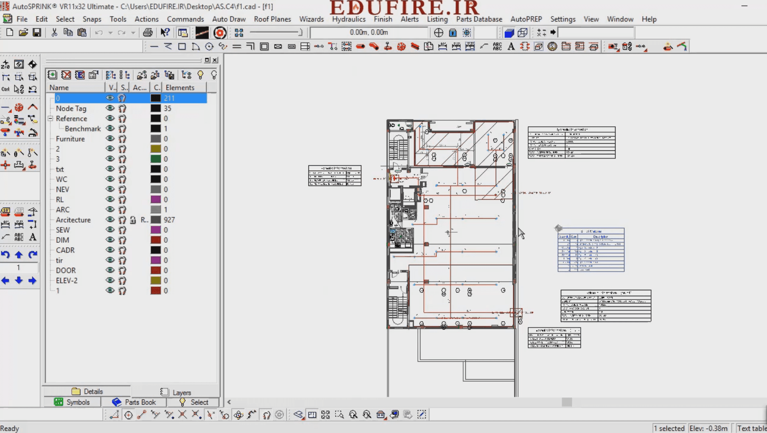Select the text tool letter A icon

511,47
